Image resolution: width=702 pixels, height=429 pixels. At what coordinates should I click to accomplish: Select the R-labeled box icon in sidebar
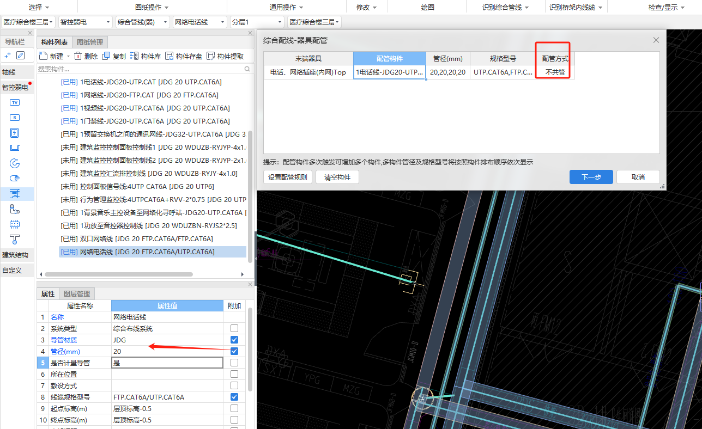15,118
